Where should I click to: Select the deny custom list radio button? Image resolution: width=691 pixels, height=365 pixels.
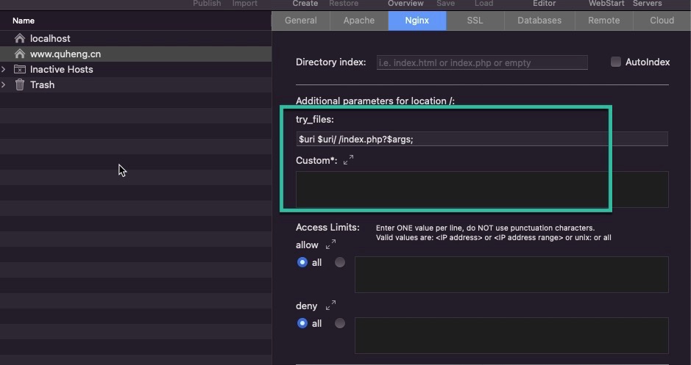point(340,323)
